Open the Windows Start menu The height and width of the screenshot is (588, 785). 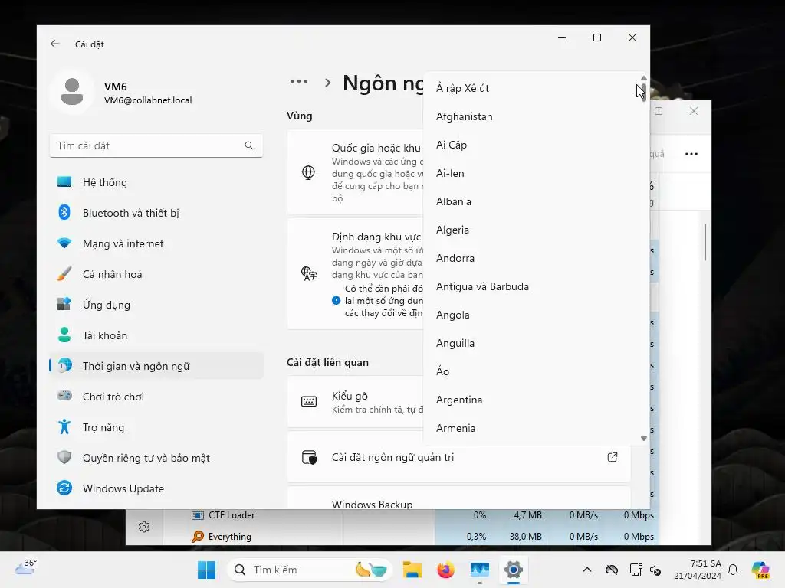tap(206, 570)
